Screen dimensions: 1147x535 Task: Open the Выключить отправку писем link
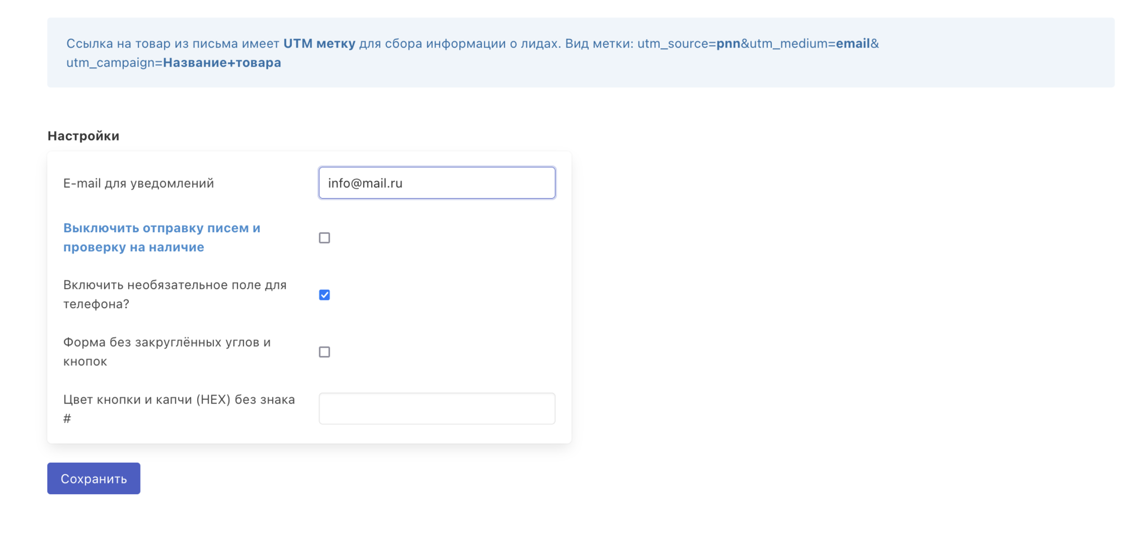click(x=162, y=237)
